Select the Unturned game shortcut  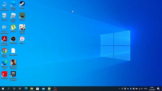click(x=22, y=16)
